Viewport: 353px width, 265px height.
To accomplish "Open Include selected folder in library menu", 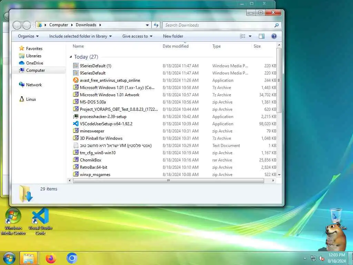I will coord(80,36).
